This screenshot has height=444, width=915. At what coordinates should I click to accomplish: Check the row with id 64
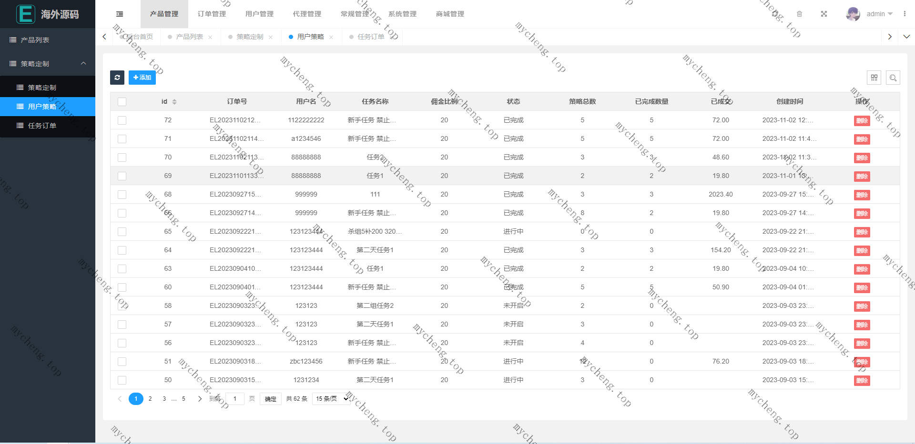pyautogui.click(x=122, y=250)
